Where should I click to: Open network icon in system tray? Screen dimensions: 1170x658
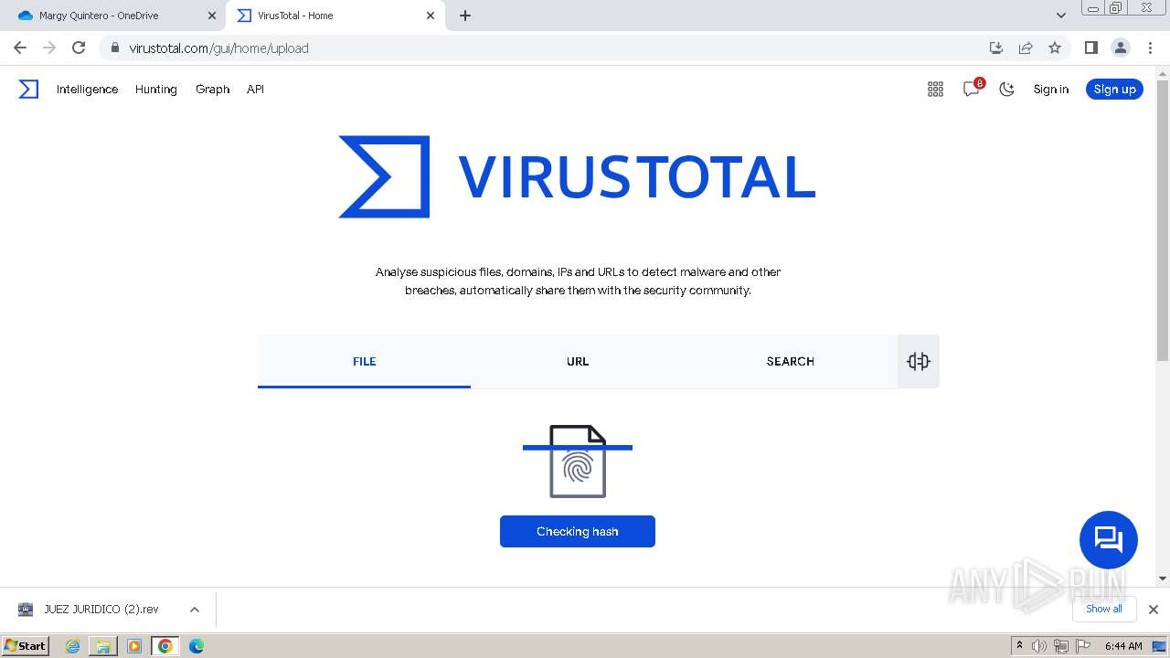pos(1061,646)
